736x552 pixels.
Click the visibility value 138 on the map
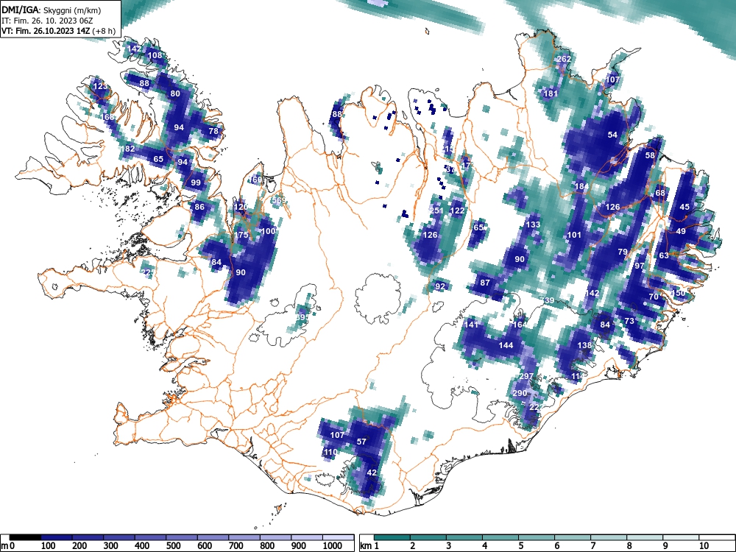(584, 345)
